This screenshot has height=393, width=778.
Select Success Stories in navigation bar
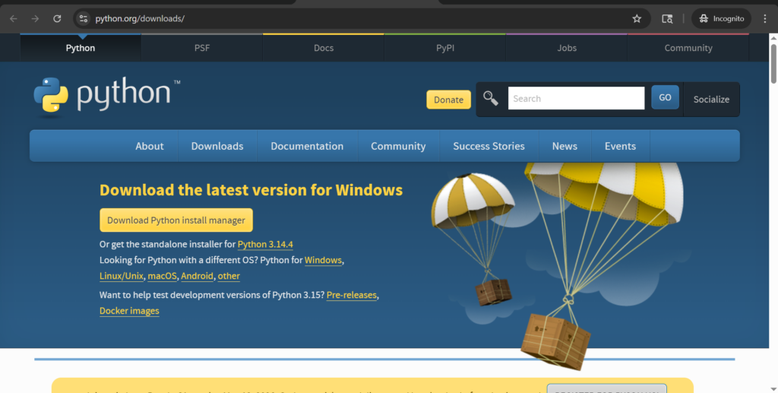pyautogui.click(x=489, y=146)
